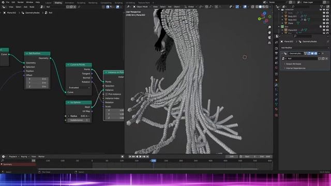Click the outliner filter funnel icon
The width and height of the screenshot is (331, 186).
click(x=322, y=7)
